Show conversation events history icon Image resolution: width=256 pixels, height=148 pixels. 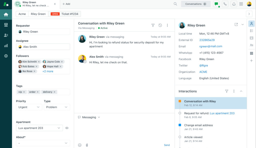[x=160, y=25]
